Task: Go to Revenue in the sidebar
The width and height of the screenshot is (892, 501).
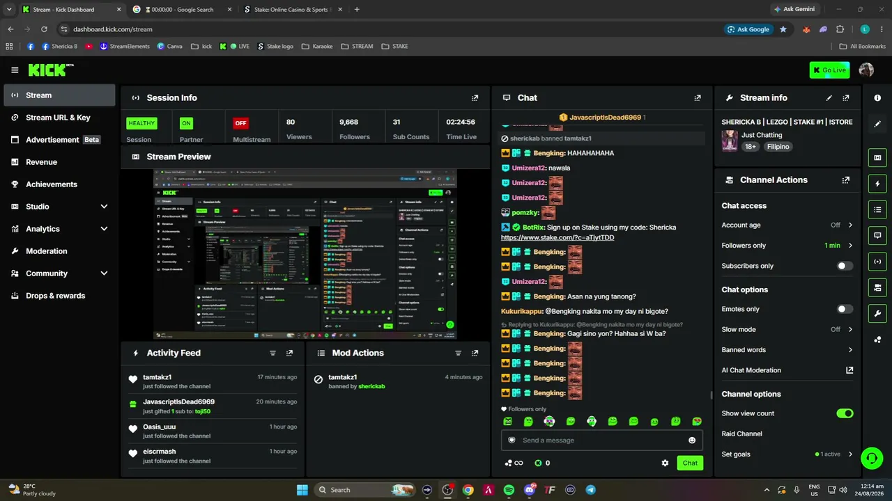Action: pos(59,162)
